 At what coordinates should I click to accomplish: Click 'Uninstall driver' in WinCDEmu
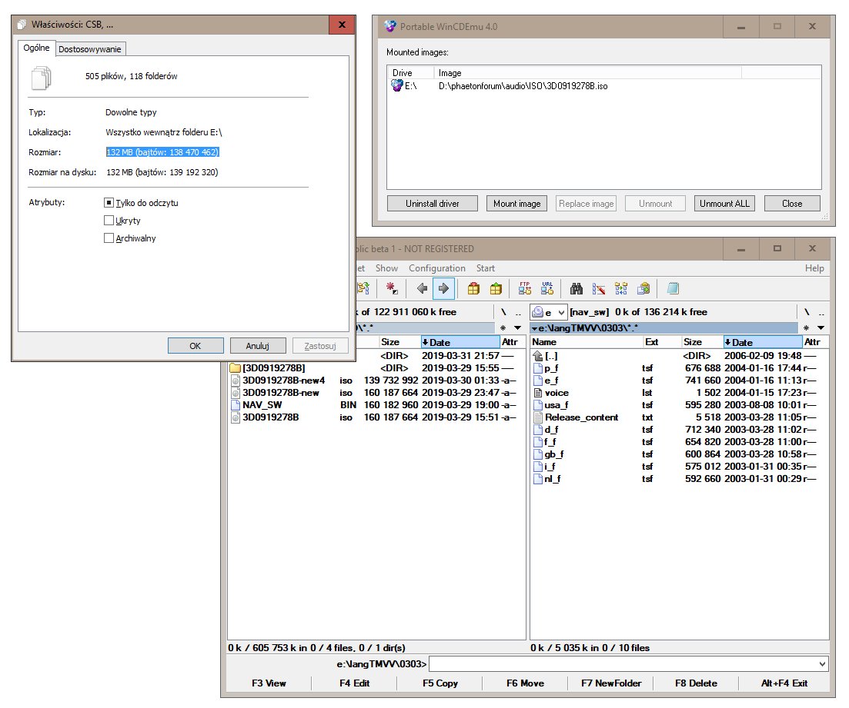tap(433, 204)
